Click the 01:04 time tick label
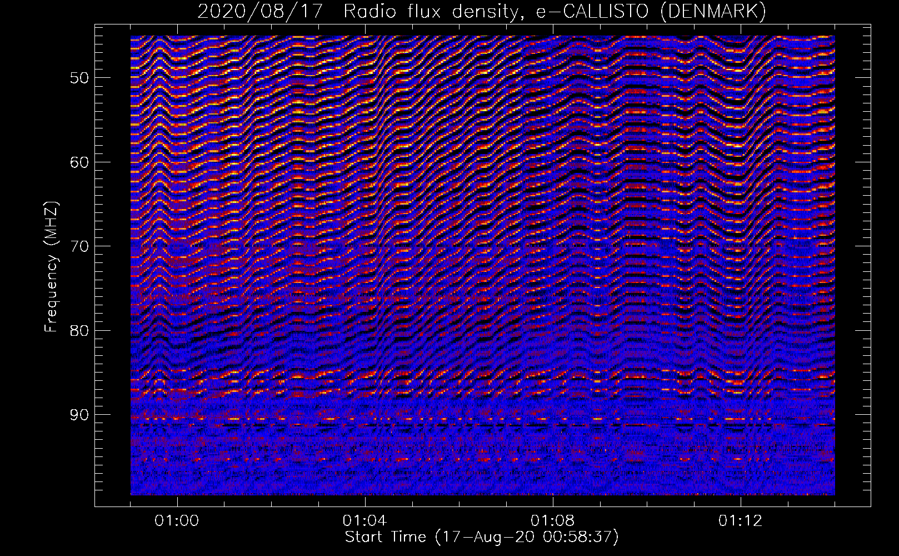The width and height of the screenshot is (899, 556). click(x=364, y=521)
